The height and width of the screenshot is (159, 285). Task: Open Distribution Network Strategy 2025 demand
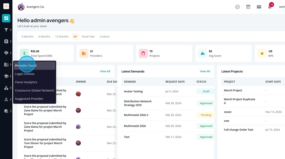(x=138, y=103)
